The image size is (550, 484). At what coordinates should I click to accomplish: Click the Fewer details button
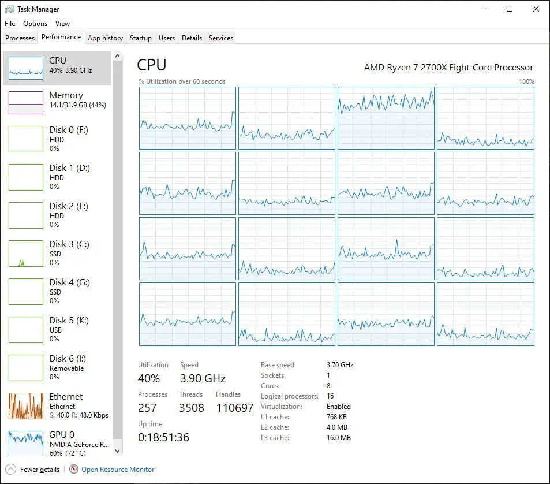33,469
